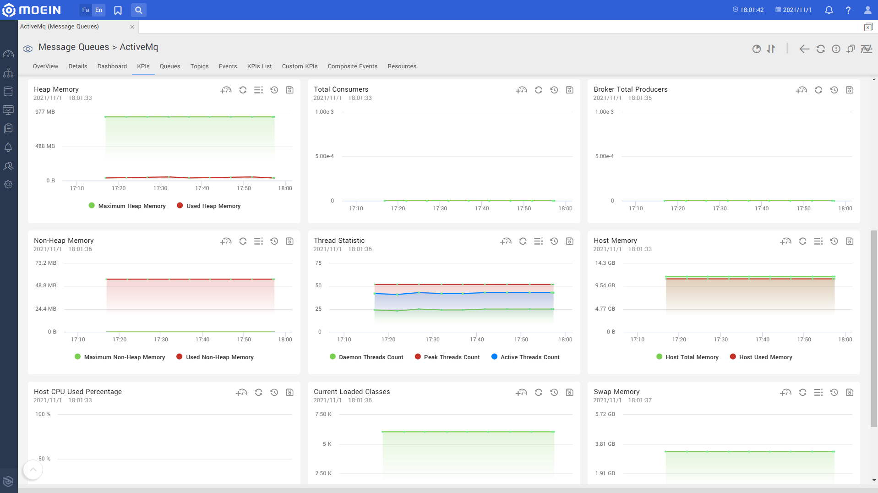
Task: Open notifications bell in top bar
Action: [829, 10]
